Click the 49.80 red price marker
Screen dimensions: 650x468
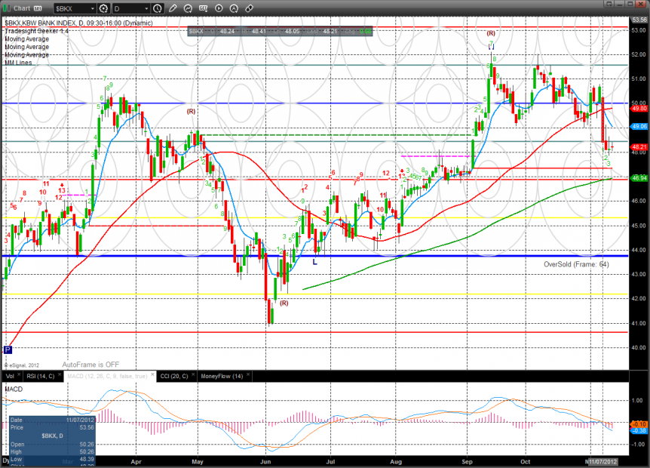[x=639, y=109]
